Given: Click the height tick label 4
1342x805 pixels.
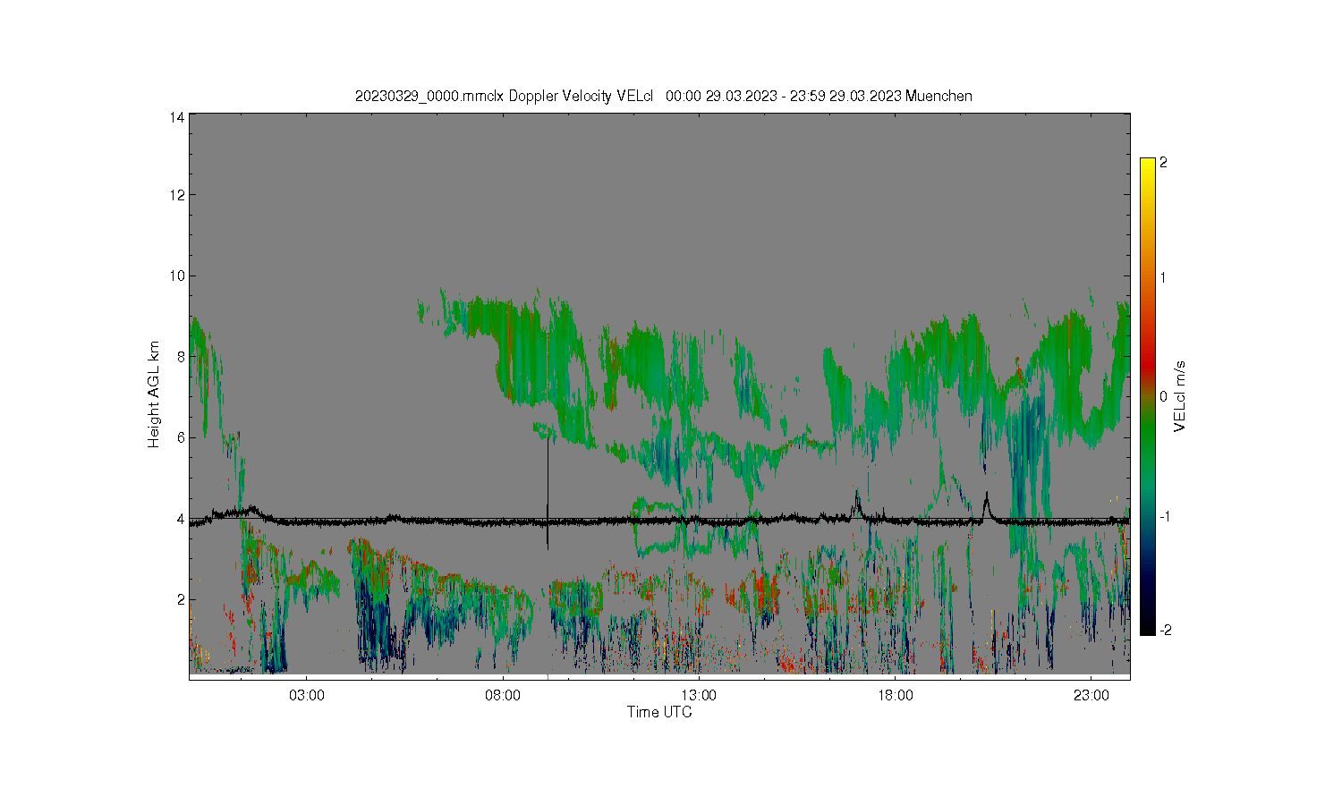Looking at the screenshot, I should tap(181, 519).
